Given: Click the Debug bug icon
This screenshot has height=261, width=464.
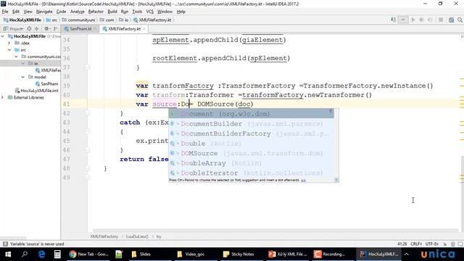Looking at the screenshot, I should coord(421,20).
